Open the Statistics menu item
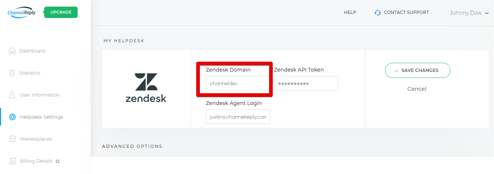The width and height of the screenshot is (494, 174). (30, 73)
